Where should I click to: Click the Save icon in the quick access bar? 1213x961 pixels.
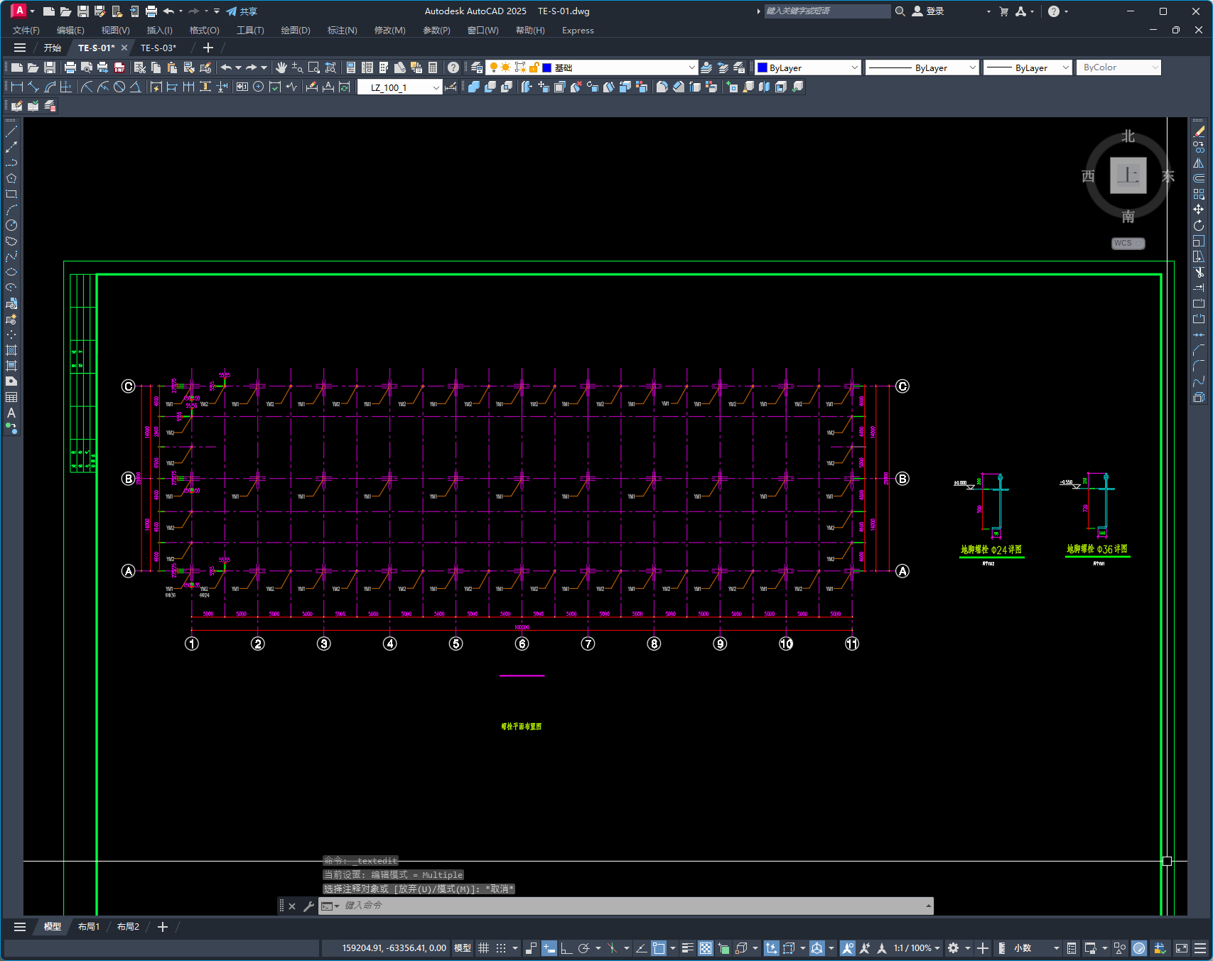83,11
